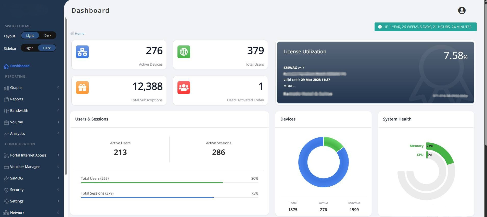Click the Total Users green progress bar
The image size is (487, 217).
(152, 183)
